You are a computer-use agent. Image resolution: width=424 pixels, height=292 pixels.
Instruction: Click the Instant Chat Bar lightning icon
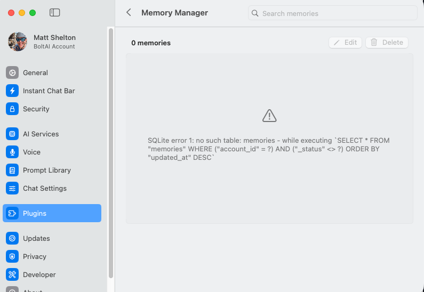pyautogui.click(x=12, y=91)
